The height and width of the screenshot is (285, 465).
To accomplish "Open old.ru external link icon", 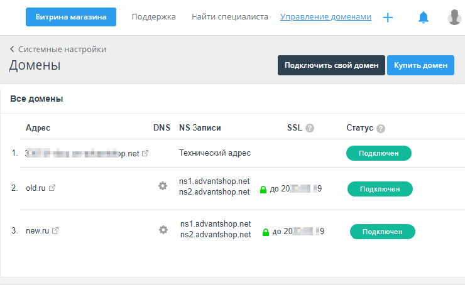I will pos(52,187).
